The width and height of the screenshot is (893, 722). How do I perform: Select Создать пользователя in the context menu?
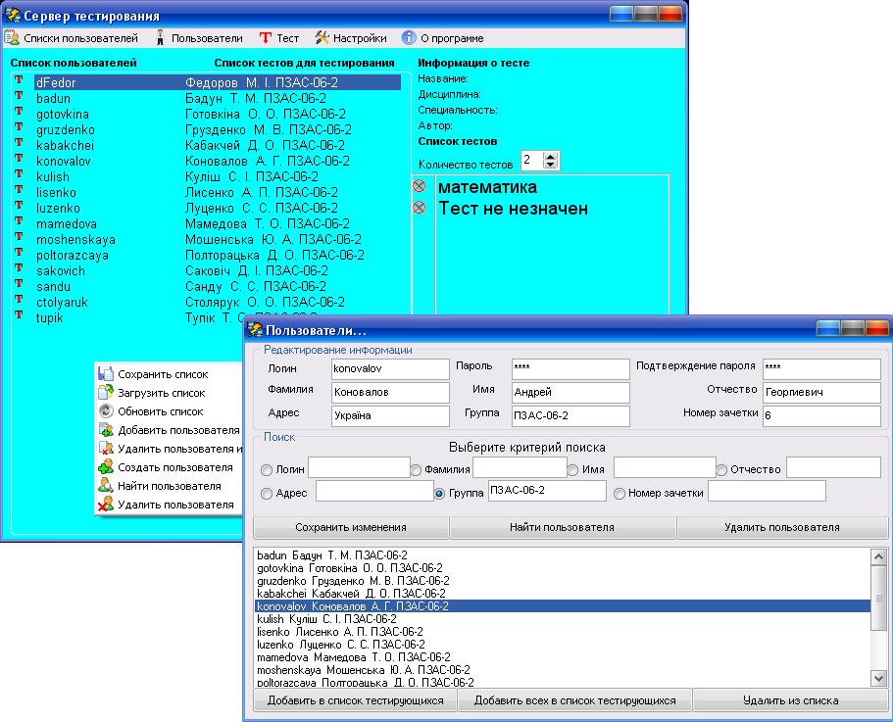pos(174,467)
